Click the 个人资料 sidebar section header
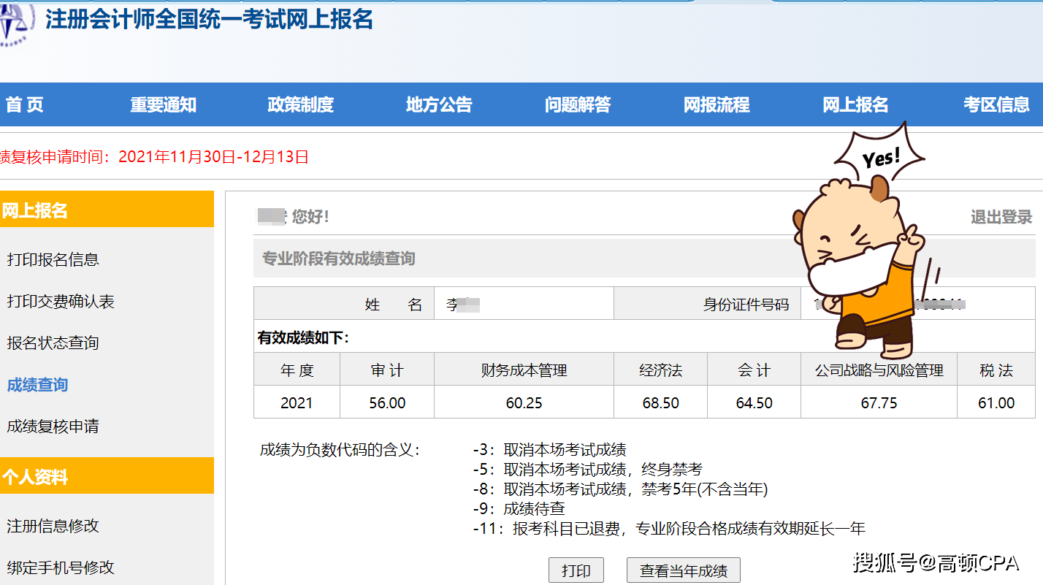This screenshot has width=1043, height=585. [107, 476]
